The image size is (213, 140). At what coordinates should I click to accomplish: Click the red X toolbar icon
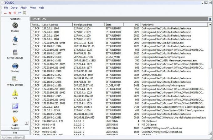[x=10, y=13]
